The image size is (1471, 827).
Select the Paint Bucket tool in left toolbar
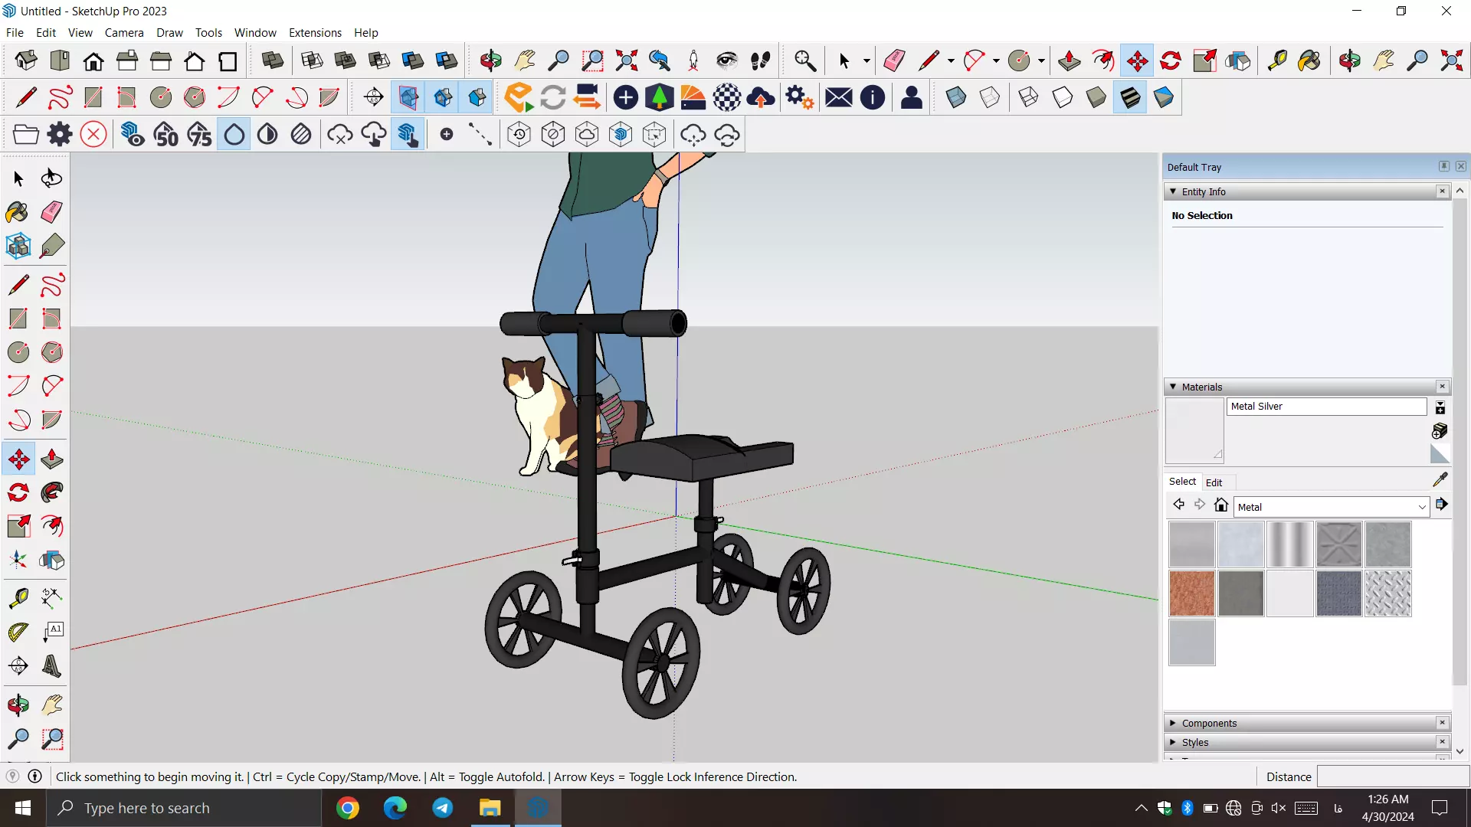(18, 212)
